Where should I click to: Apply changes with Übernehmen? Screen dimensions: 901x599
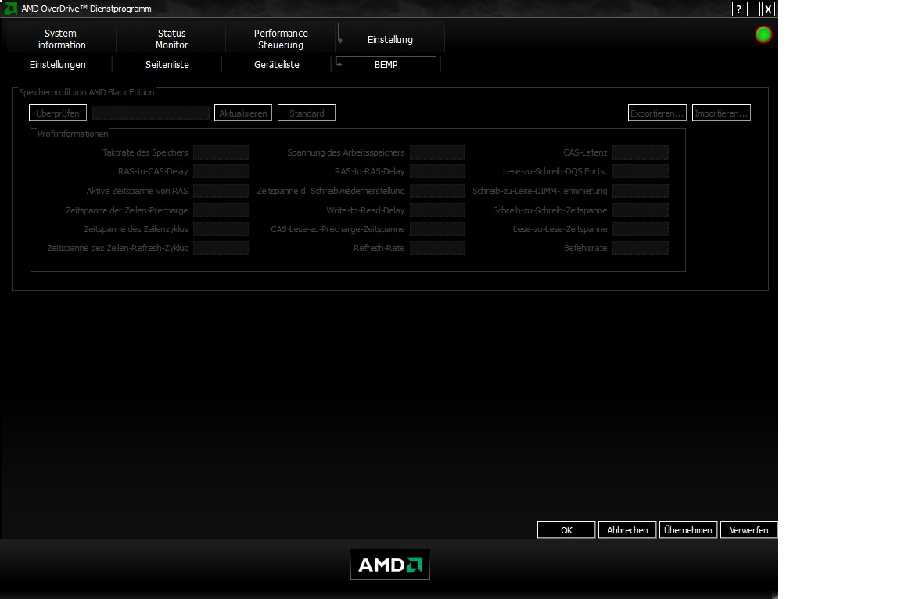tap(688, 530)
